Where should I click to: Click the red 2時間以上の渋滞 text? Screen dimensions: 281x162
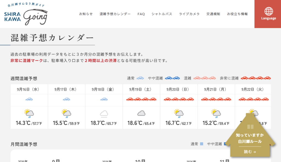[x=100, y=61]
